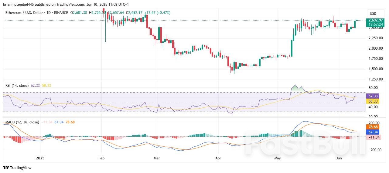This screenshot has width=389, height=173.
Task: Select the RSI (14, close) indicator label
Action: tap(17, 86)
